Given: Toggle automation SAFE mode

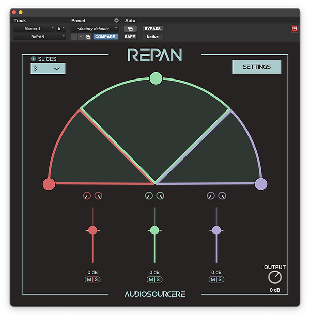Looking at the screenshot, I should coord(130,37).
